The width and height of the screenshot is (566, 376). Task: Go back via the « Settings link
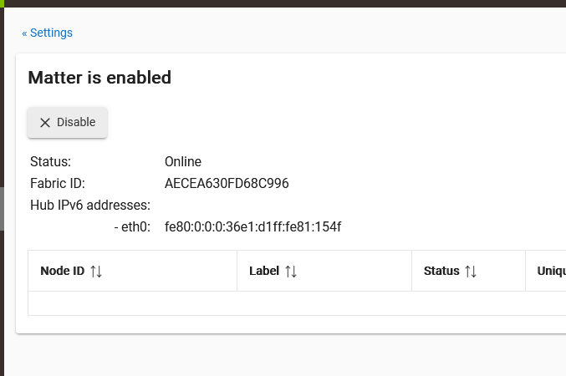48,33
